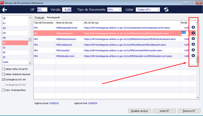Uncheck Contingência SVC AN checkbox
203x116 pixels.
[3, 79]
